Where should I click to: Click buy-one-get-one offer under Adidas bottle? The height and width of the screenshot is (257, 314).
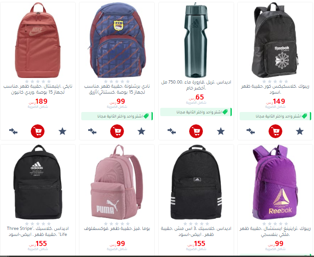click(196, 112)
